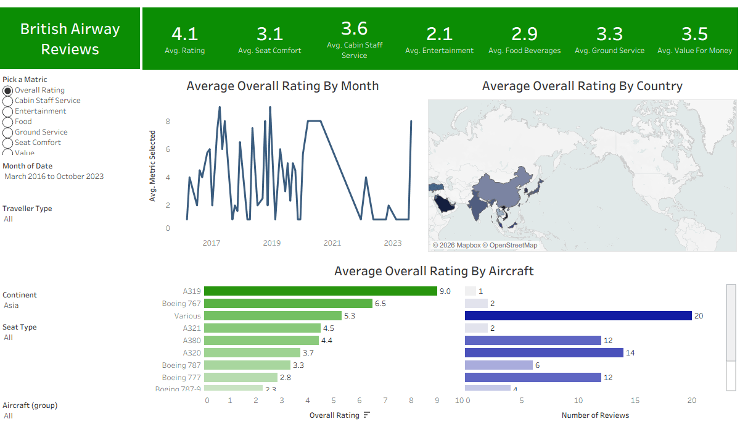The image size is (740, 432).
Task: Click the sort icon beside Overall Rating axis
Action: tap(367, 415)
